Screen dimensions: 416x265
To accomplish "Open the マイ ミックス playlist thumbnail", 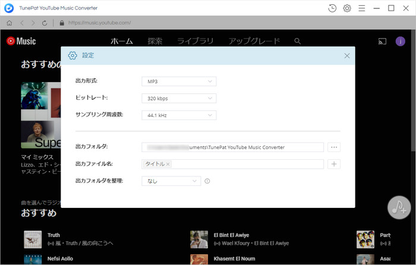I will point(41,115).
